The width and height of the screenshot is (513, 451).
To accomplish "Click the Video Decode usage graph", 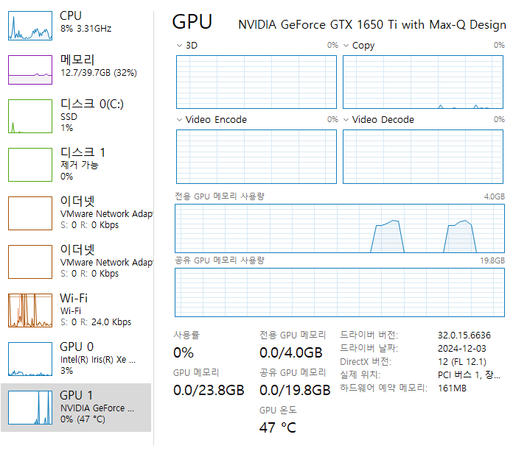I will pyautogui.click(x=422, y=157).
